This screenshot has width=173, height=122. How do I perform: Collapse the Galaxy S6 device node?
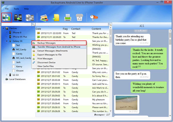tap(7, 41)
